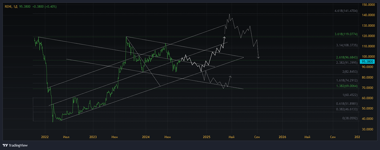Select Fibonacci label 2(82.8453)
The image size is (380, 150).
pos(350,72)
